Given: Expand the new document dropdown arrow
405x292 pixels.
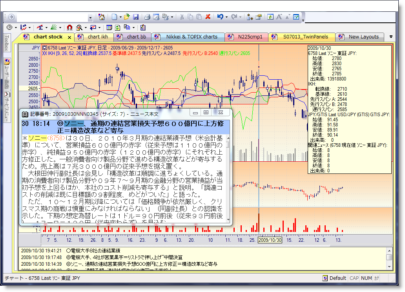Looking at the screenshot, I should pyautogui.click(x=120, y=17).
